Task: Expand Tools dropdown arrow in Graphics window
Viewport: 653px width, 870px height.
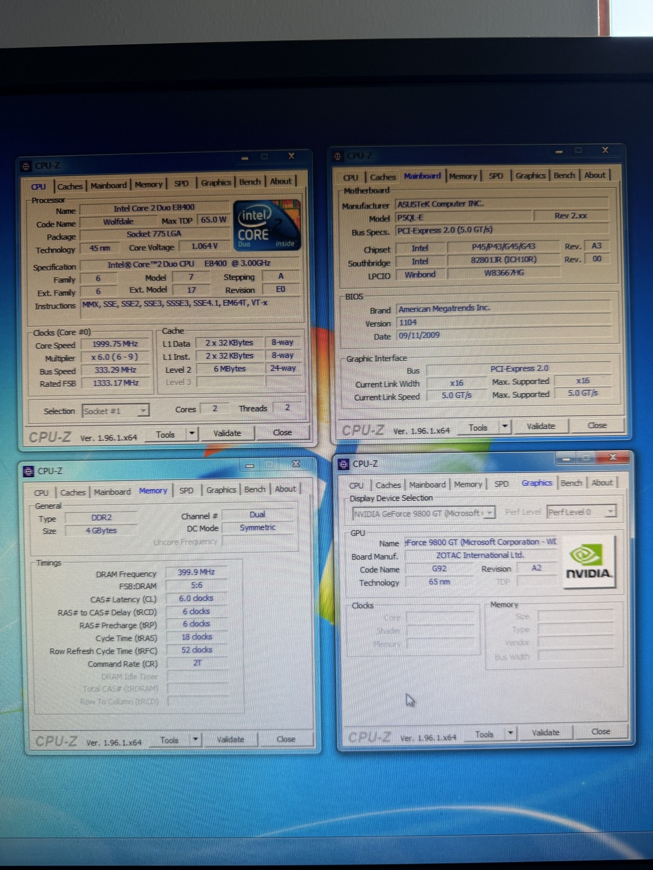Action: coord(511,733)
